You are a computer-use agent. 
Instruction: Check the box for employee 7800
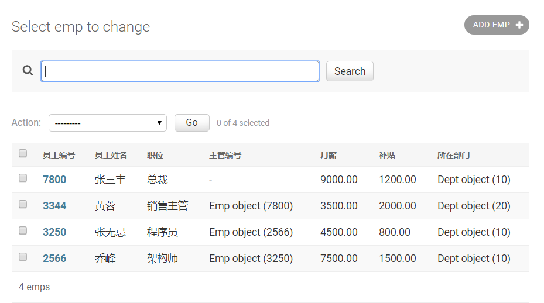pos(23,178)
